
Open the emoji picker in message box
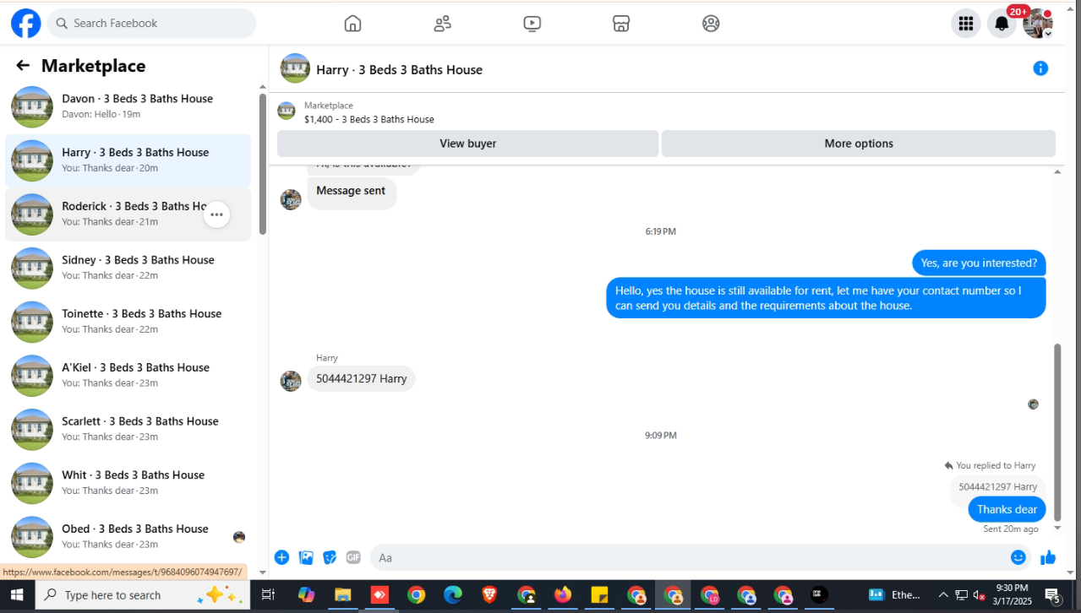click(x=1018, y=557)
